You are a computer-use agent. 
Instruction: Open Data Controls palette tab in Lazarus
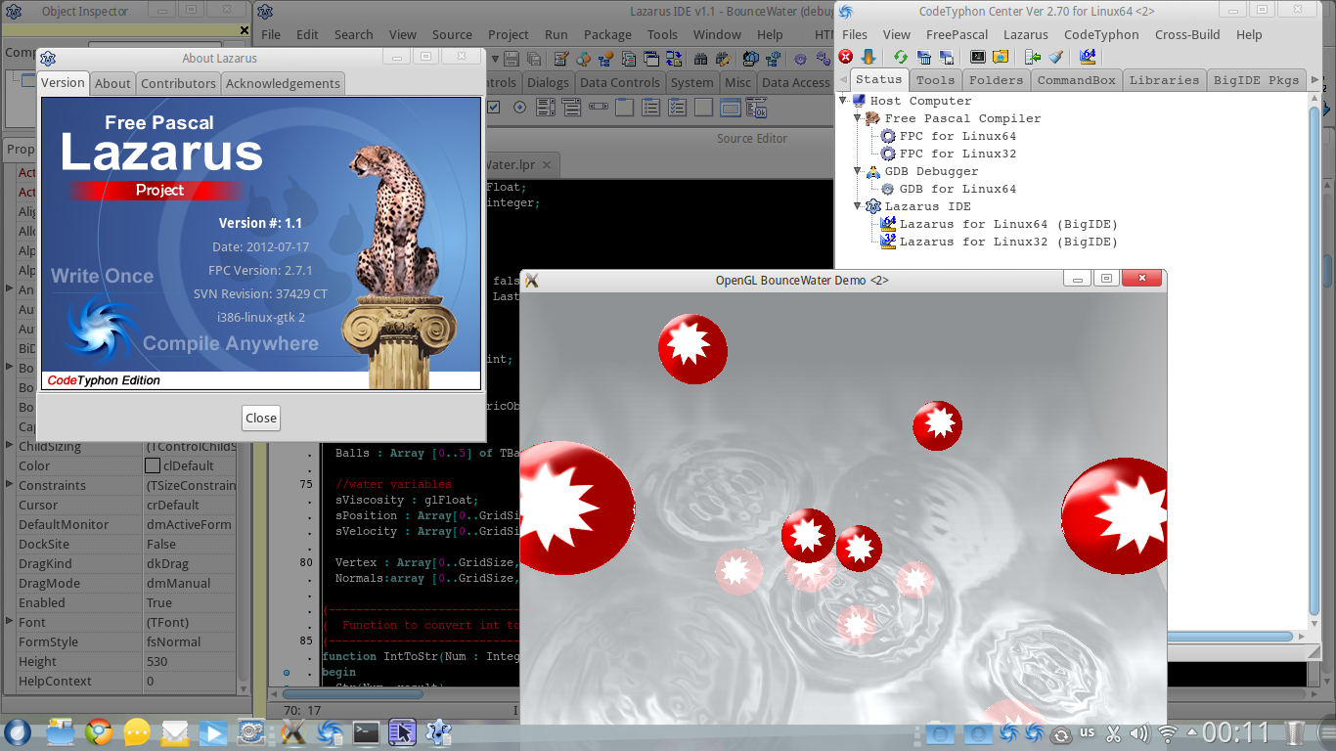click(x=620, y=83)
